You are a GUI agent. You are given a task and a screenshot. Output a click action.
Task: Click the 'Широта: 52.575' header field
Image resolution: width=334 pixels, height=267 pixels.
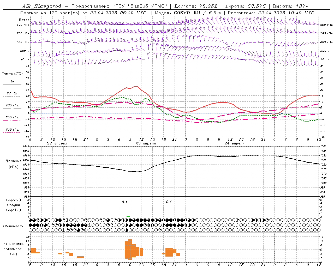(245, 6)
